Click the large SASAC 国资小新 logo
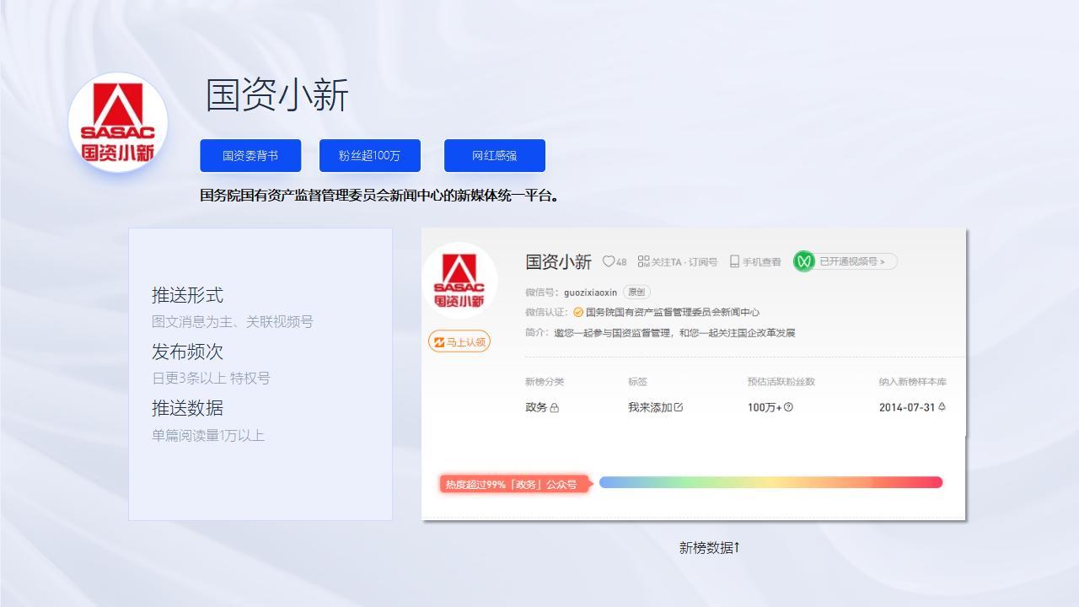The image size is (1079, 607). pyautogui.click(x=118, y=123)
